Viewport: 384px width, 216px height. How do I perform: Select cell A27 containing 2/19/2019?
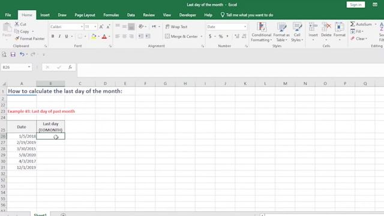(22, 142)
